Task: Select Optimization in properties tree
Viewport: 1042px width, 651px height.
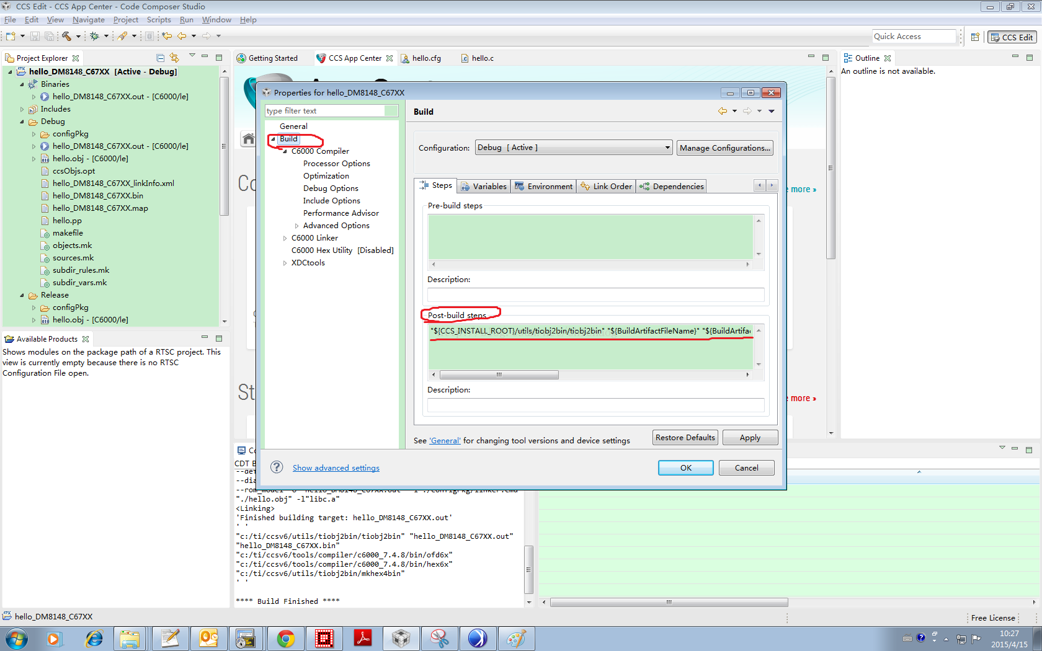Action: click(x=326, y=175)
